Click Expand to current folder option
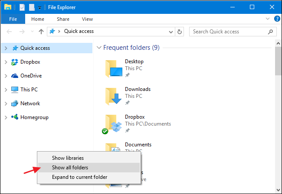282x194 pixels. tap(79, 177)
